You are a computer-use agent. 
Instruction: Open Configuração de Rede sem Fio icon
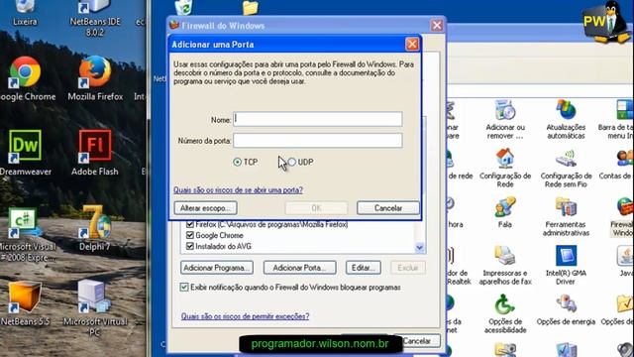tap(566, 159)
